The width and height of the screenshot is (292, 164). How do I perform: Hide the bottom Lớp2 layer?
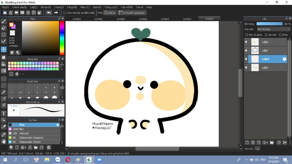(246, 67)
